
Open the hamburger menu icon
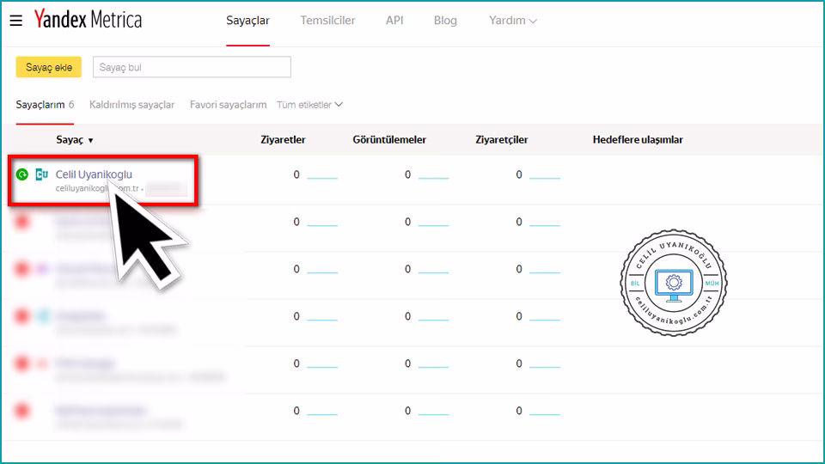[x=15, y=21]
